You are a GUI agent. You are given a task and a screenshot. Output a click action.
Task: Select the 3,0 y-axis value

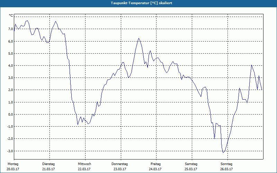tap(10, 78)
